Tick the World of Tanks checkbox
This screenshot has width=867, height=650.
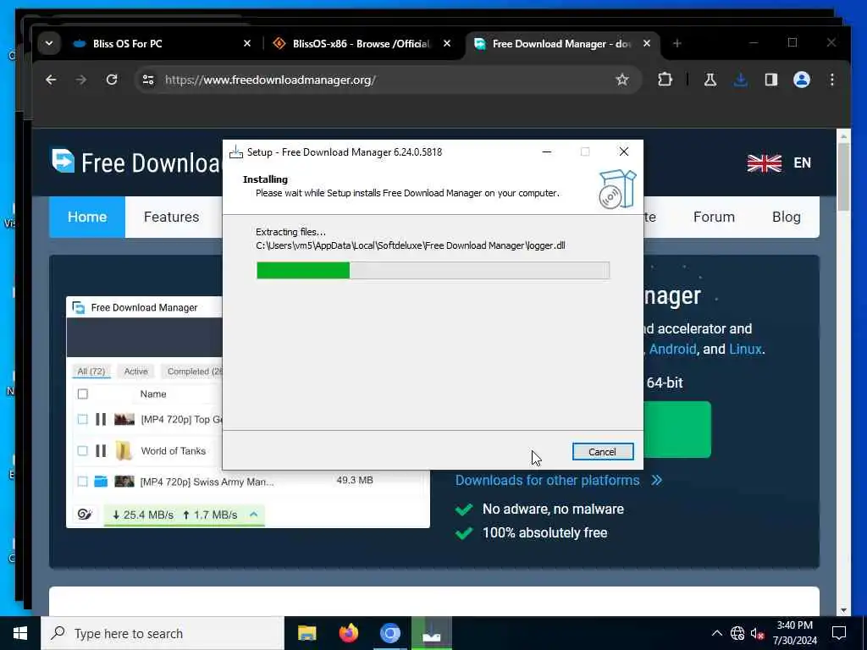point(83,451)
